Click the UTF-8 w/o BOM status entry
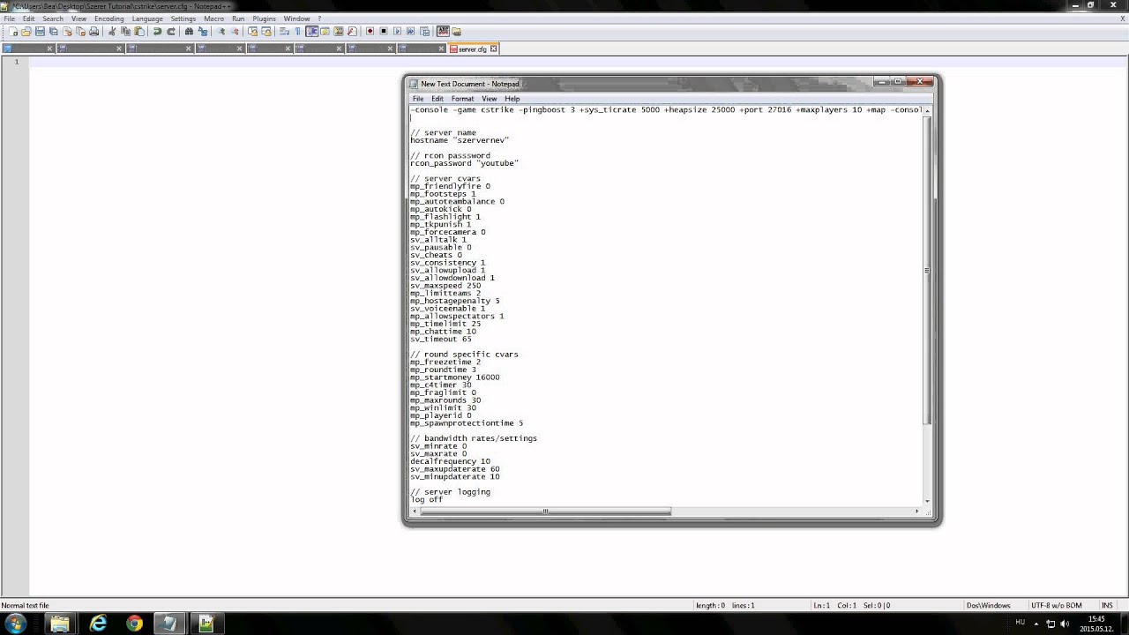 tap(1057, 605)
